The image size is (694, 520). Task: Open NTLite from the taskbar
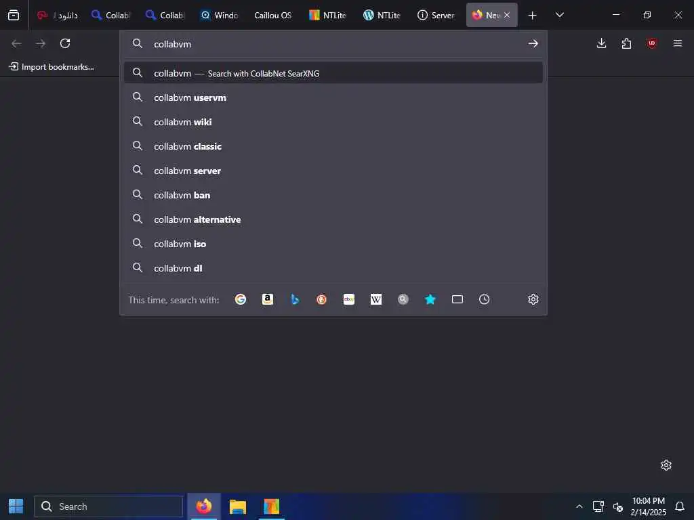(271, 506)
